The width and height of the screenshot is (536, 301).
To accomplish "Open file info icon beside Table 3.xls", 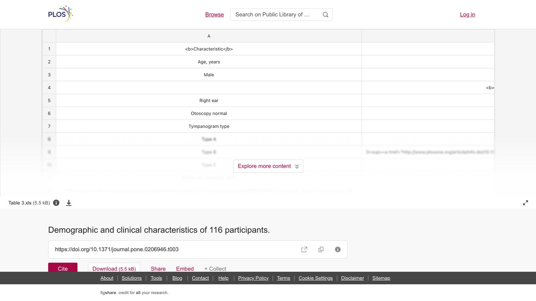I will click(x=56, y=203).
